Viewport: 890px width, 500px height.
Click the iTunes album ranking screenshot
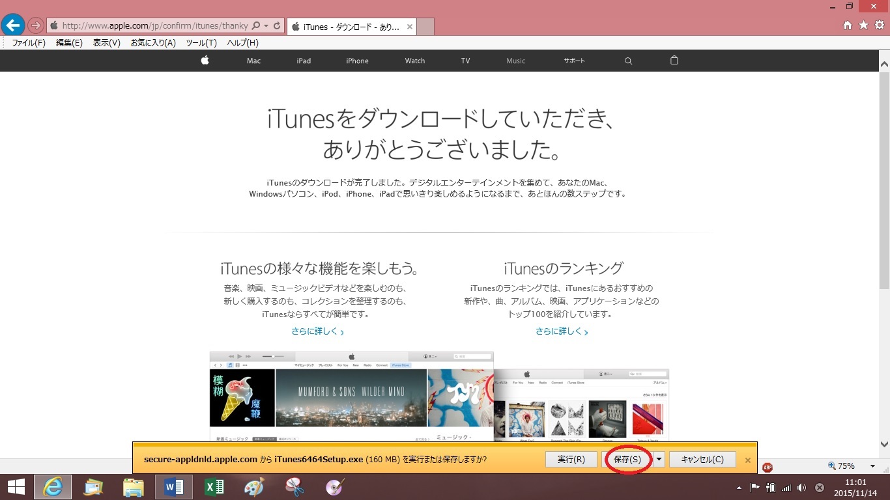[581, 405]
